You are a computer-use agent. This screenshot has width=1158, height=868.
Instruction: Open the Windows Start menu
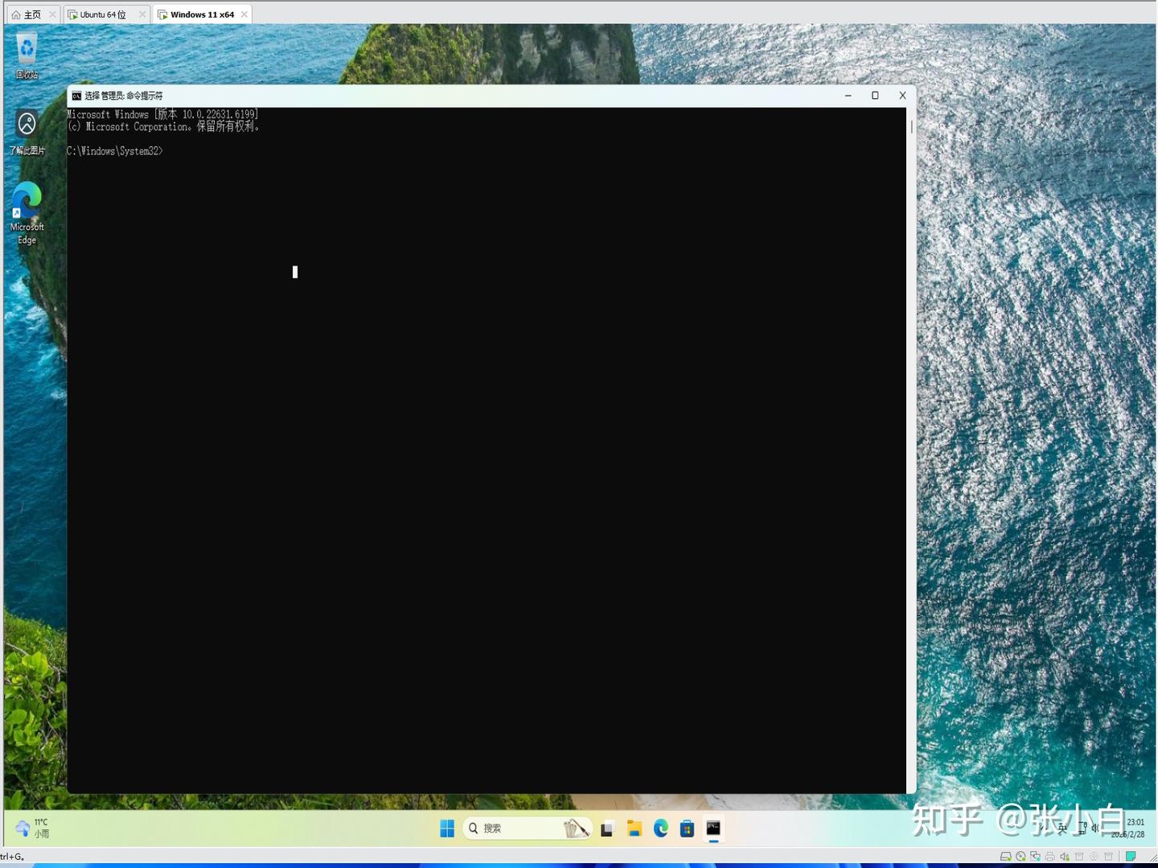click(x=447, y=829)
